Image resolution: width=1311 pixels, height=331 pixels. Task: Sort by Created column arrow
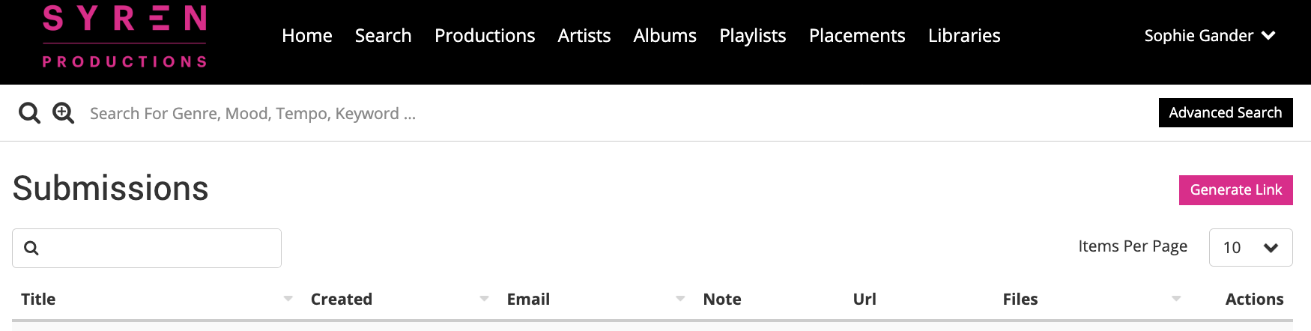click(485, 299)
